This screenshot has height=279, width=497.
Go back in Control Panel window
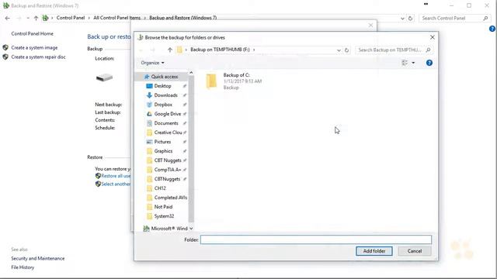[7, 18]
